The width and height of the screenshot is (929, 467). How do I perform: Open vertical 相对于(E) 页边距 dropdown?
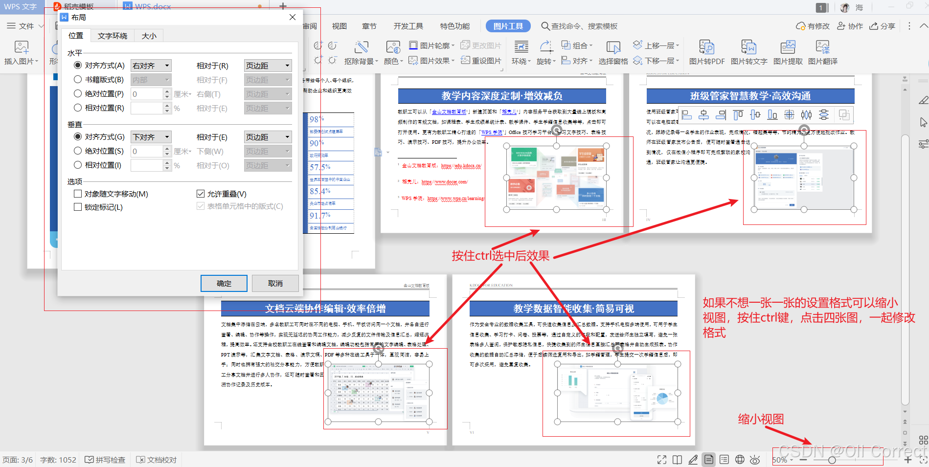[x=268, y=137]
